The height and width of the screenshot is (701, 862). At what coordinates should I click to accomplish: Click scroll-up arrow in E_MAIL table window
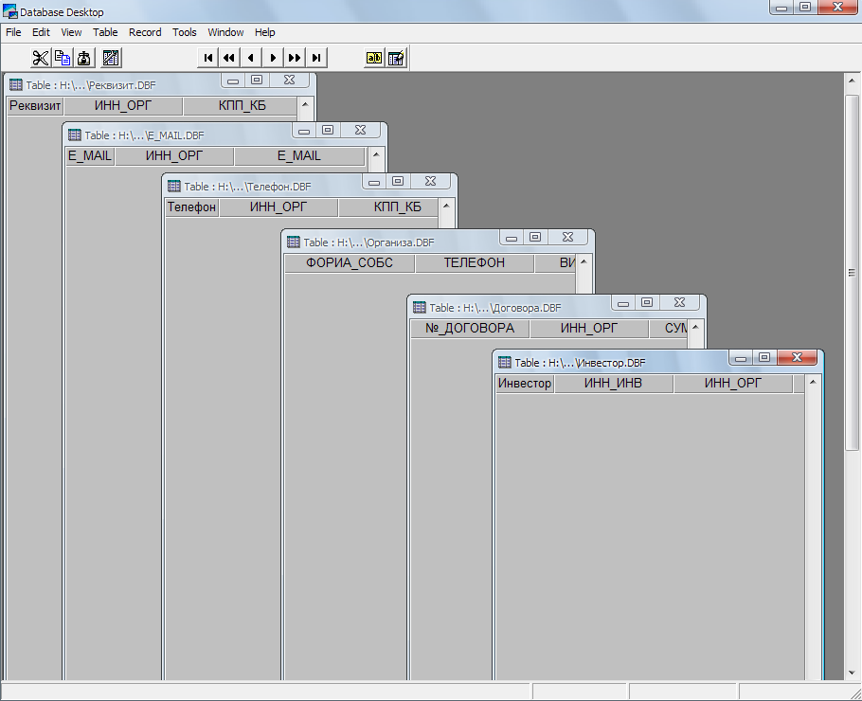point(376,154)
